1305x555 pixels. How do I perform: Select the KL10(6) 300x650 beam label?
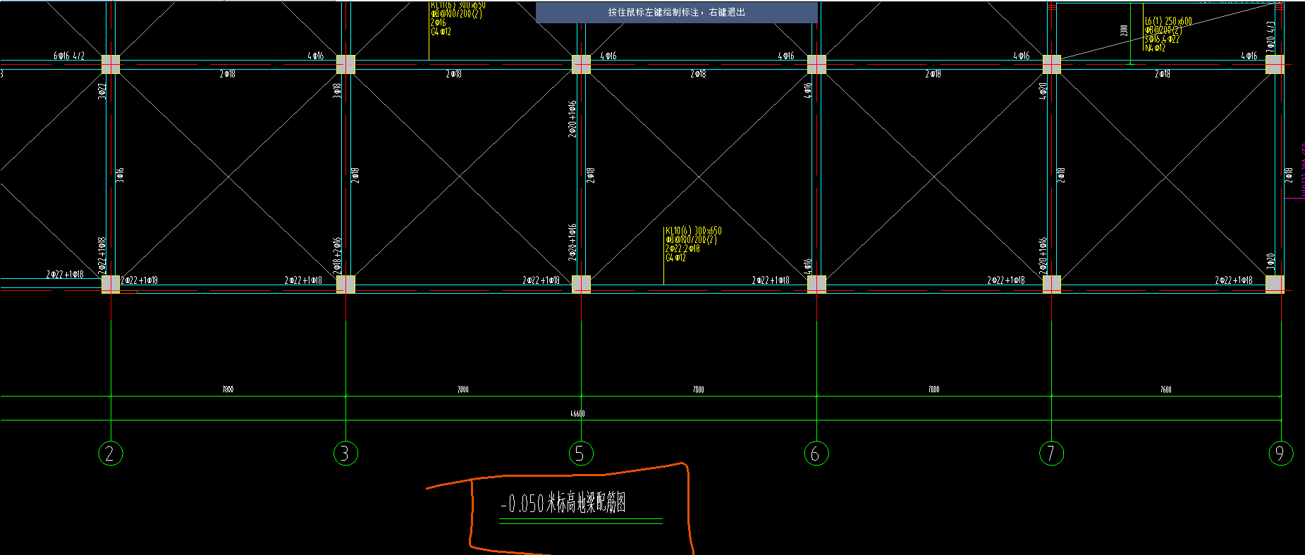click(694, 230)
